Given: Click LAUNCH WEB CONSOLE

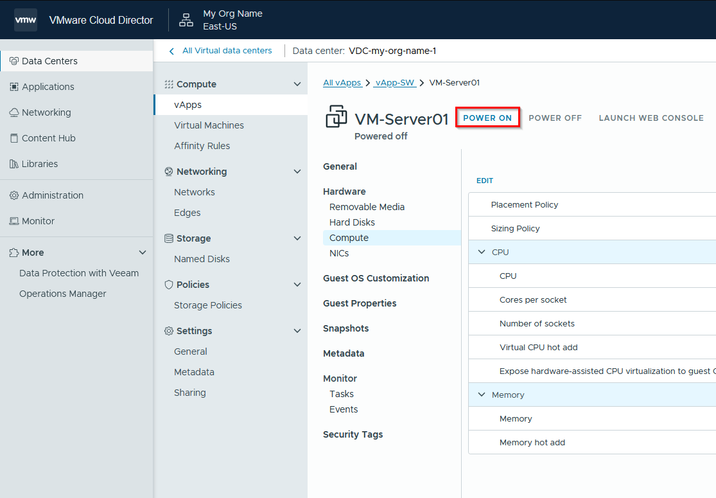Looking at the screenshot, I should coord(651,118).
